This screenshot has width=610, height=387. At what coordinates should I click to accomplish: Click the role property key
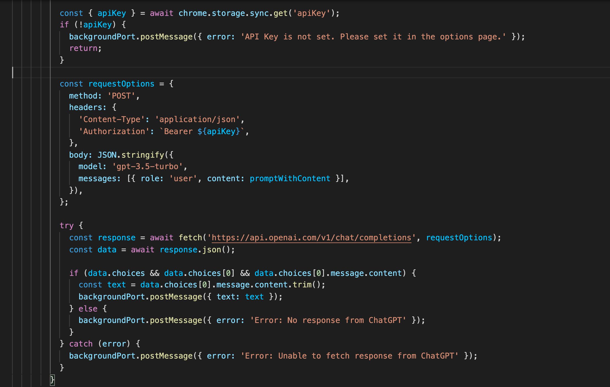[150, 178]
